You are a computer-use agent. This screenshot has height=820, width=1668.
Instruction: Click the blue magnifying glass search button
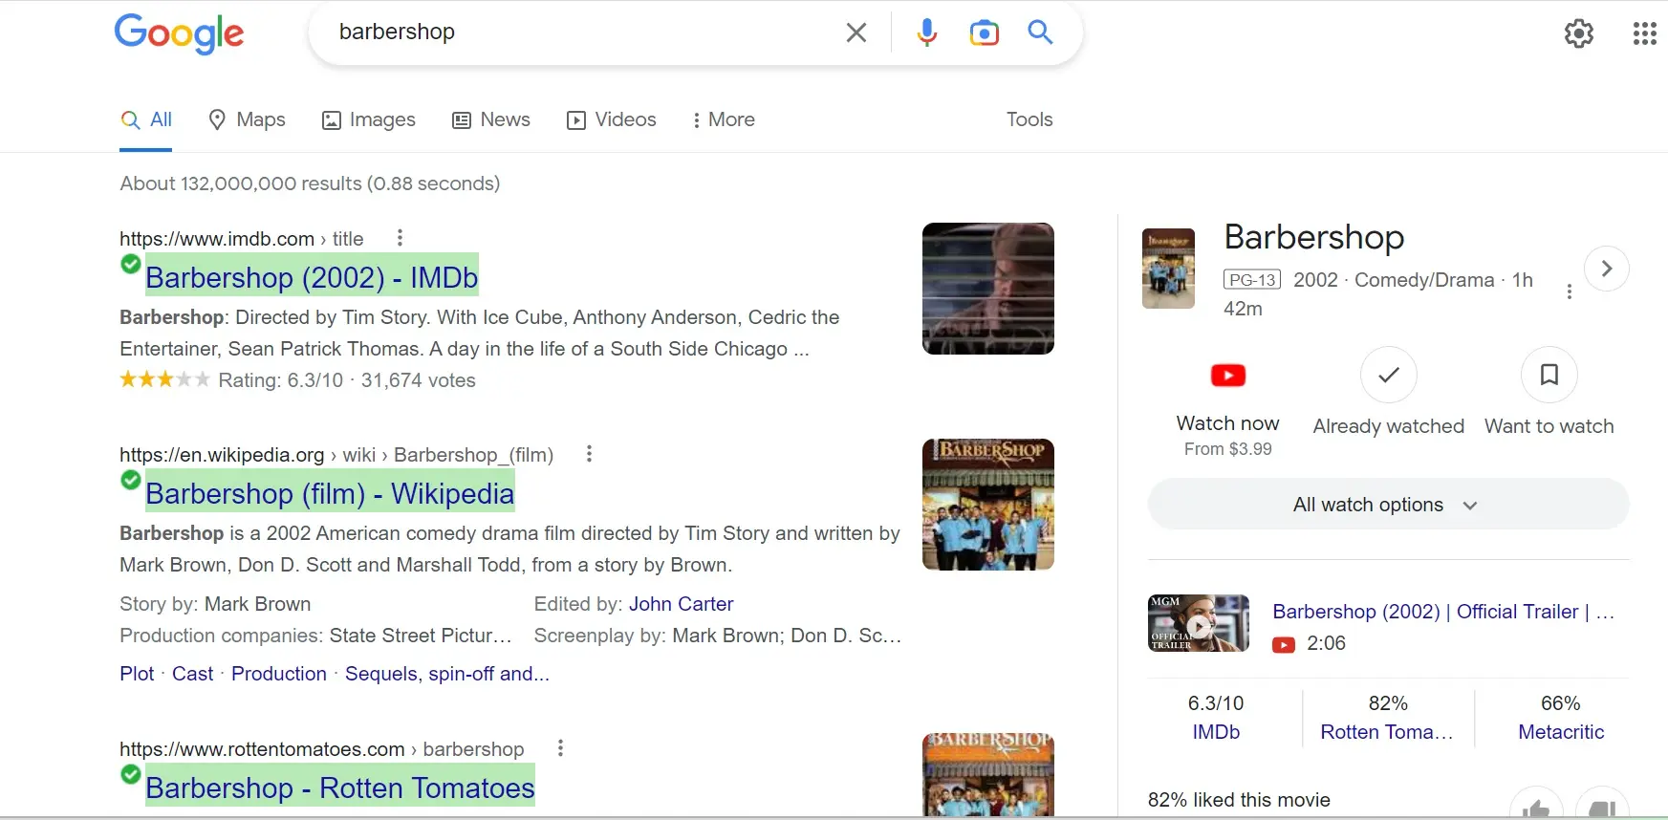coord(1040,32)
